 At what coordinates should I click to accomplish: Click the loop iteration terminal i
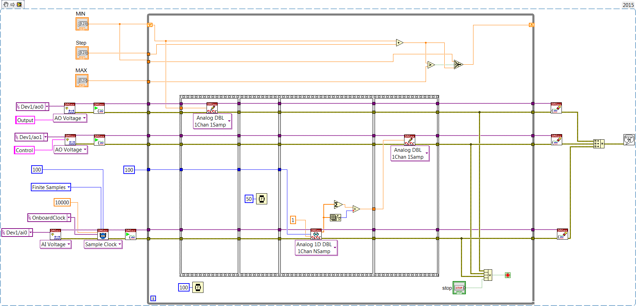coord(153,298)
